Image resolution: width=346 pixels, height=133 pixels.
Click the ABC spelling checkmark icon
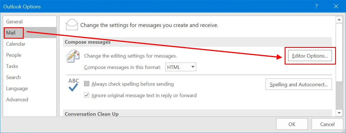(74, 85)
